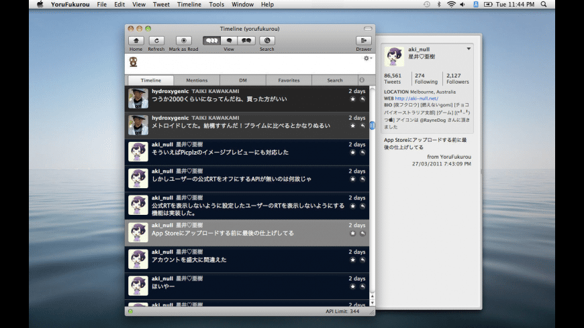Click hydroxygenic avatar on first tweet
This screenshot has width=584, height=328.
138,98
